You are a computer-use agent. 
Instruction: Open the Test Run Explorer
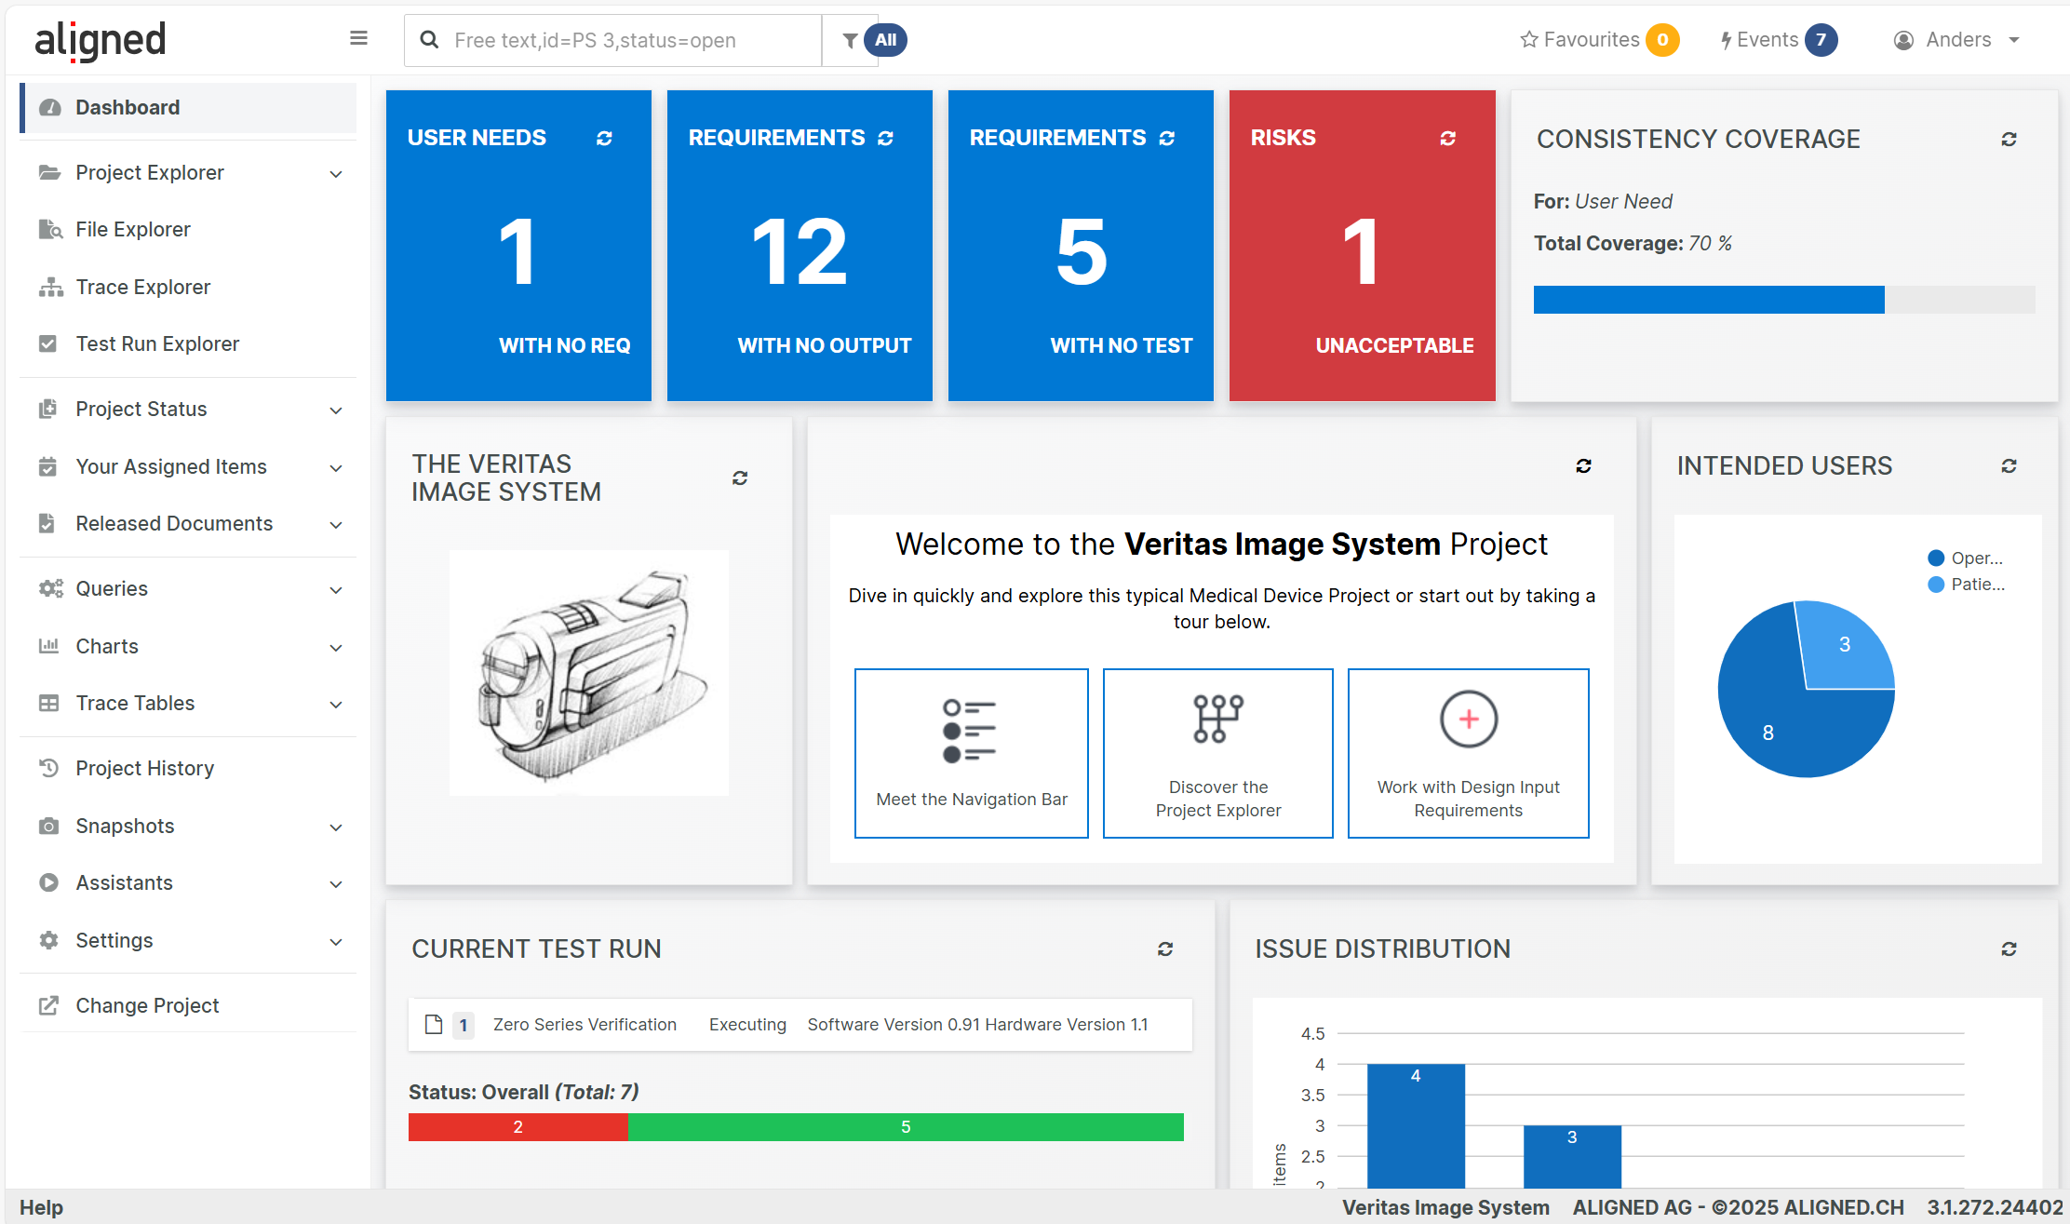pyautogui.click(x=157, y=343)
